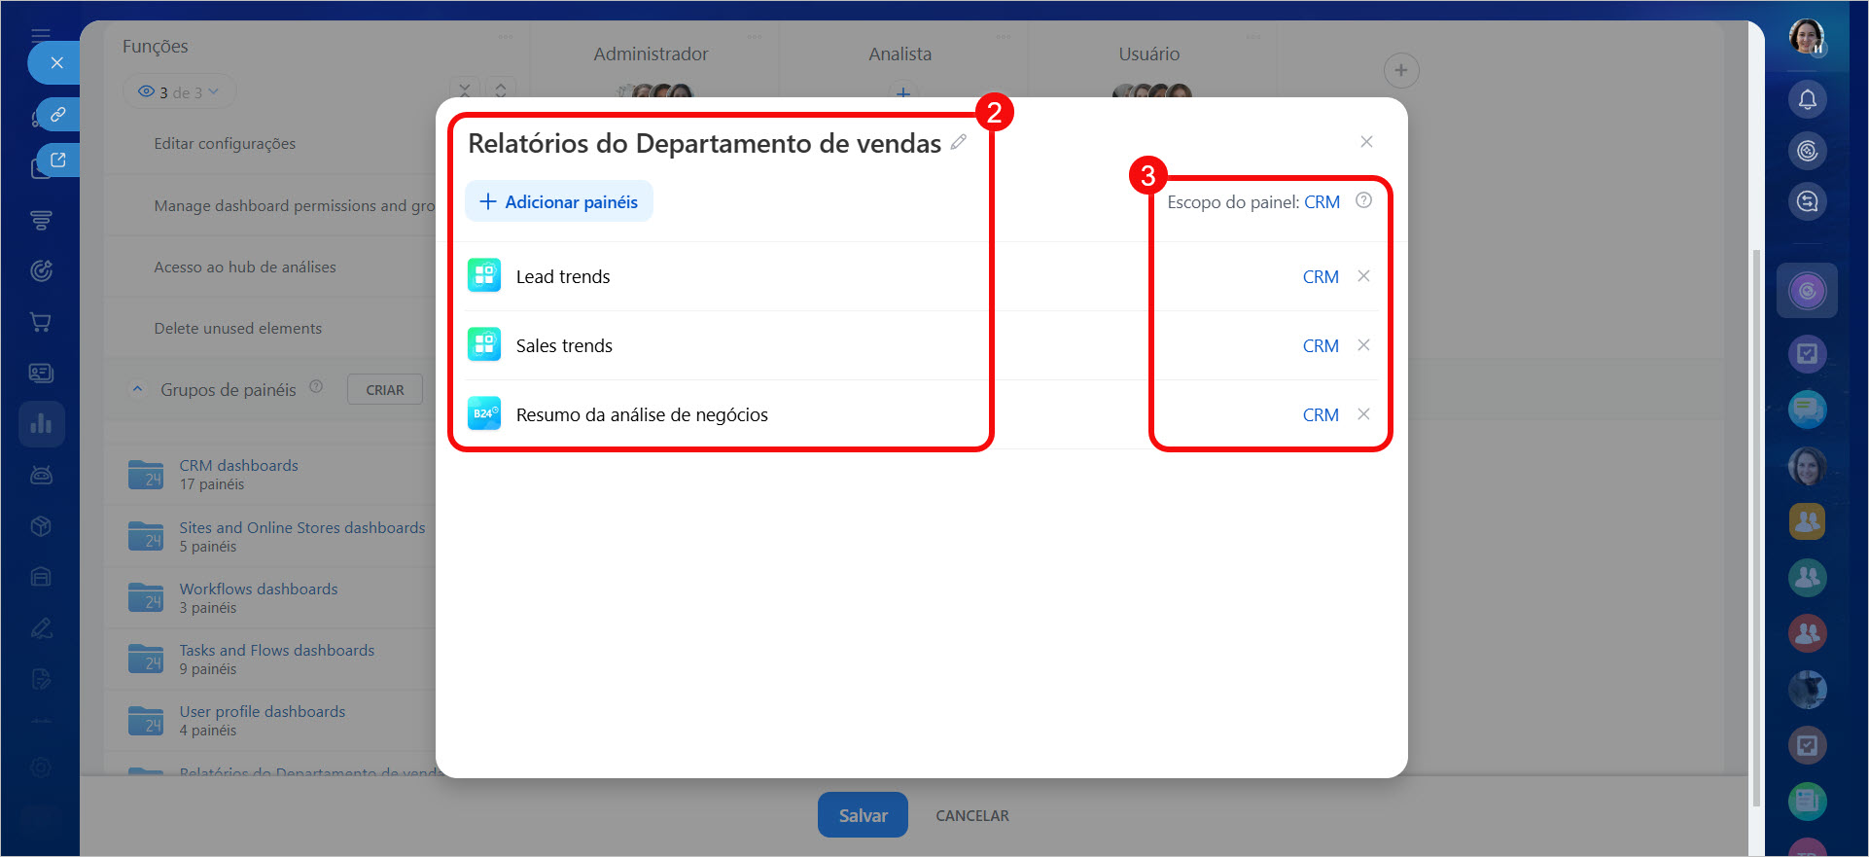This screenshot has width=1869, height=857.
Task: Click CANCELAR link
Action: 971,816
